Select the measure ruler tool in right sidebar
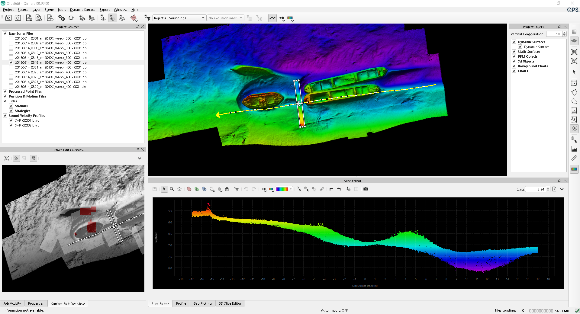 point(574,158)
